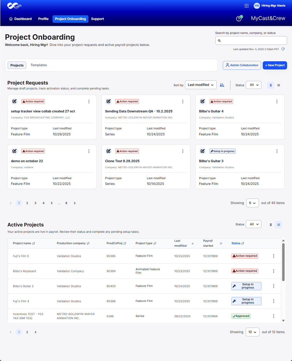Edit the setup tracker view collab project
The image size is (292, 361).
coord(15,101)
